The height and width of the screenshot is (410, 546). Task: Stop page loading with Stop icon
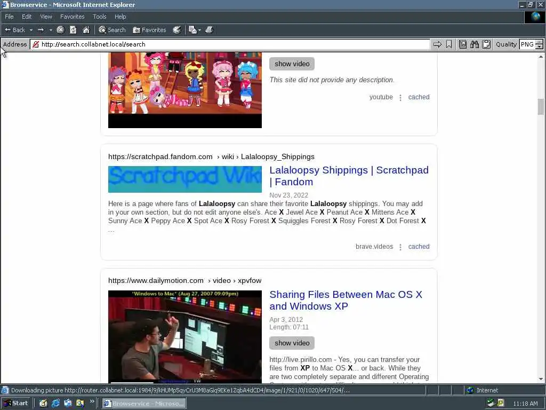(60, 30)
